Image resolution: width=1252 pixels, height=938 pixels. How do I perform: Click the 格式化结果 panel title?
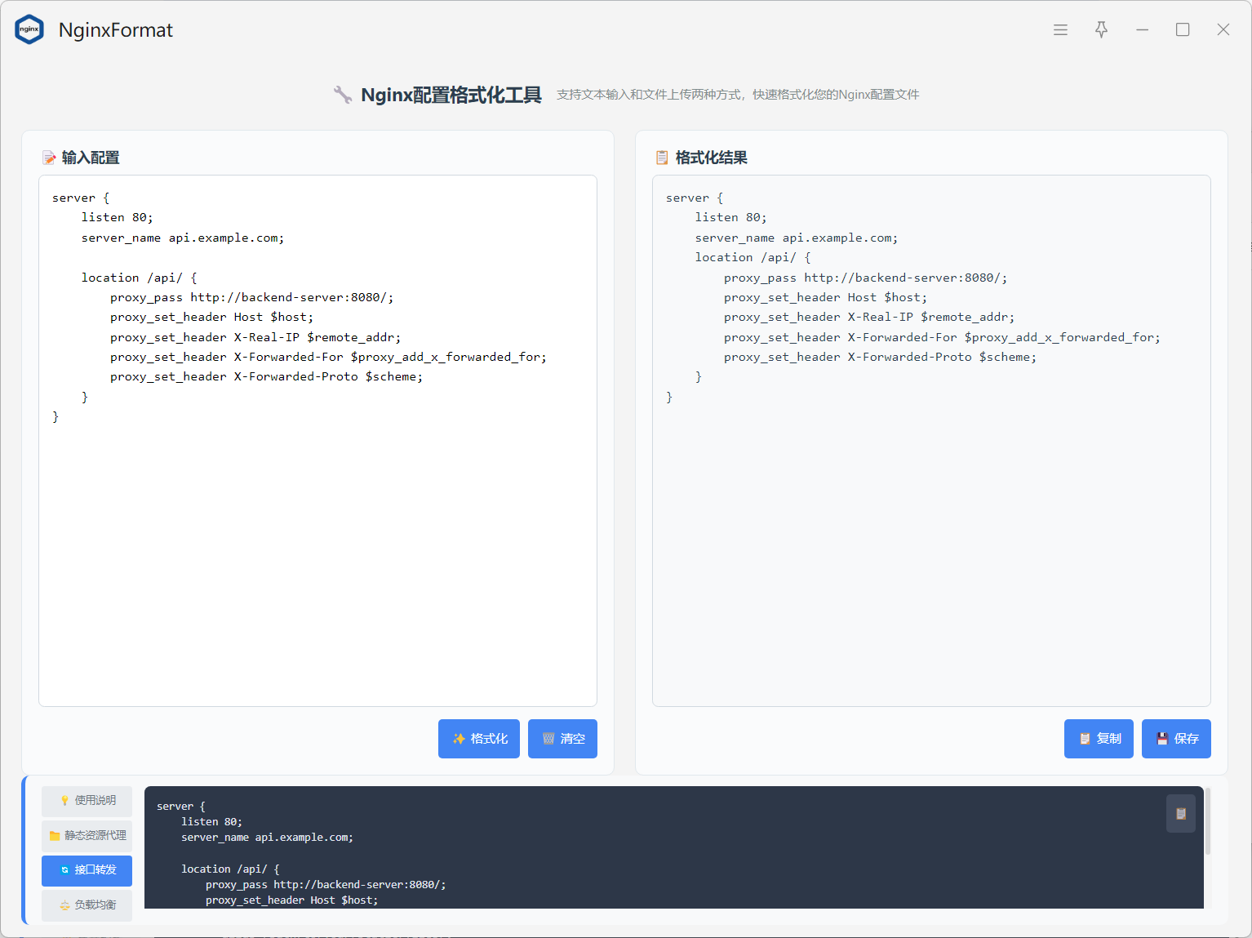[712, 158]
